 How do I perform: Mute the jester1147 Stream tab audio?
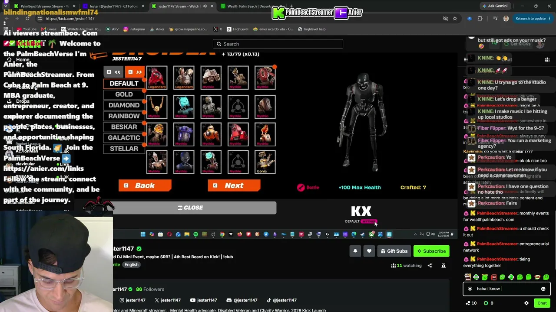205,6
